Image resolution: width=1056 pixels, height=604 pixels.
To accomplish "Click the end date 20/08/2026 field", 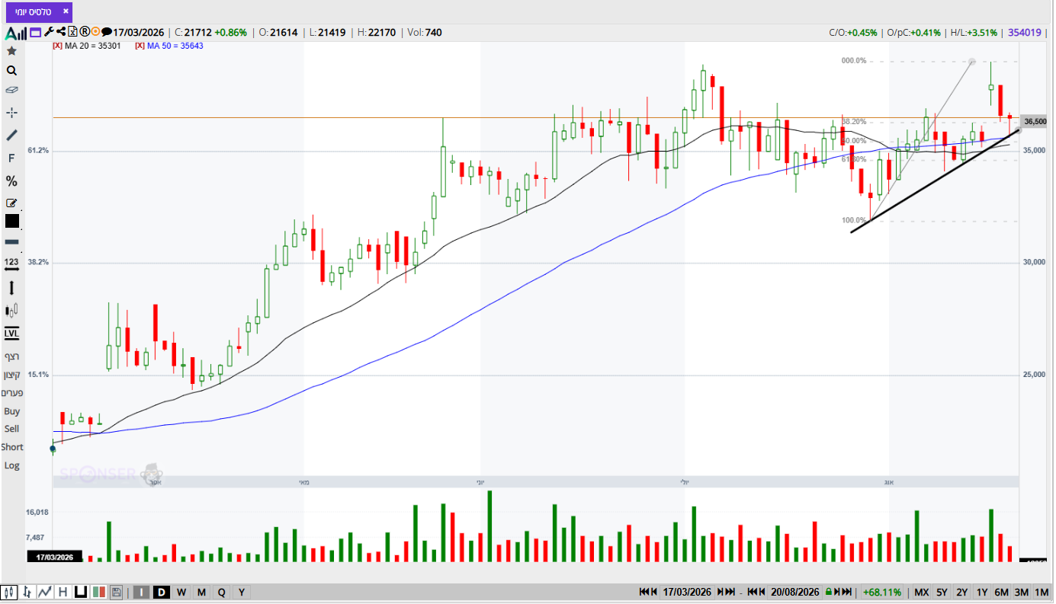I will [794, 592].
